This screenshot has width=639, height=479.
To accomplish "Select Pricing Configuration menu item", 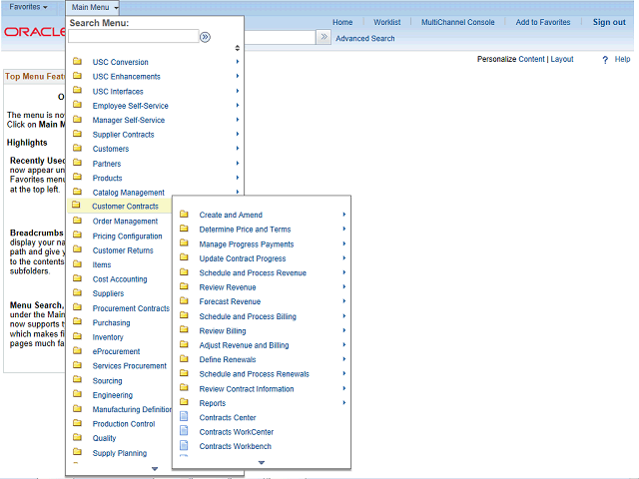I will click(127, 236).
